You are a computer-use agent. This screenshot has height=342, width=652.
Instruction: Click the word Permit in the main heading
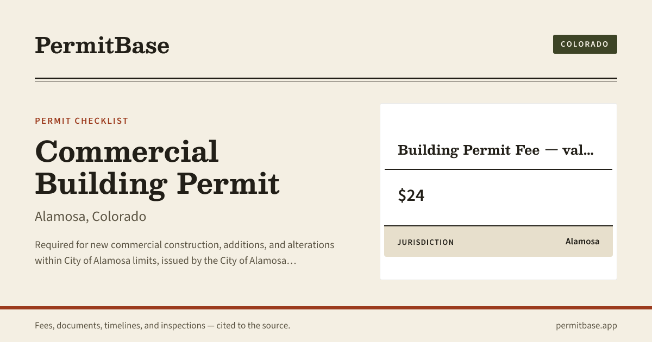pos(228,184)
